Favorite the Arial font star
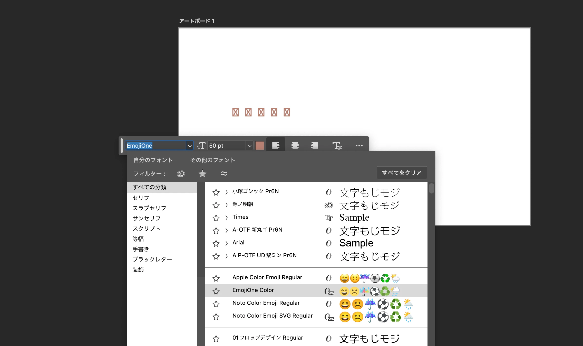 click(216, 243)
